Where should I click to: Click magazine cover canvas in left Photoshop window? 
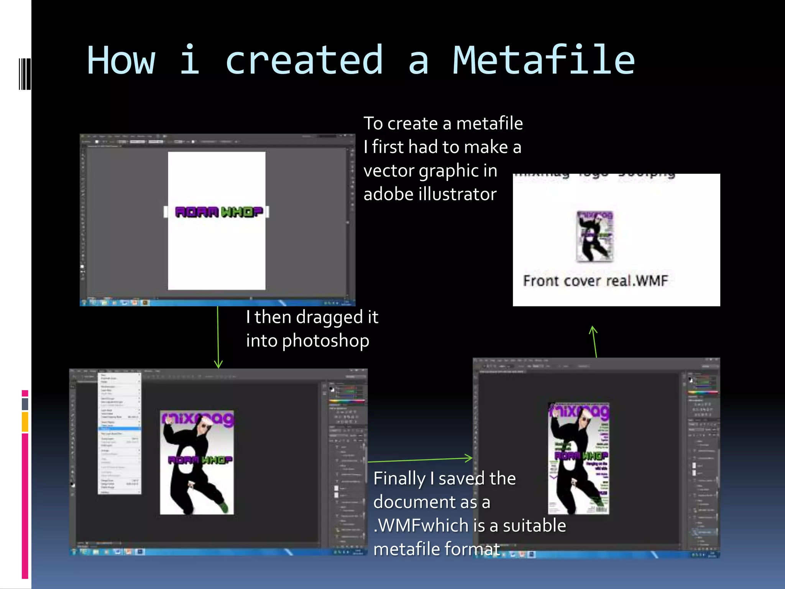pos(197,462)
